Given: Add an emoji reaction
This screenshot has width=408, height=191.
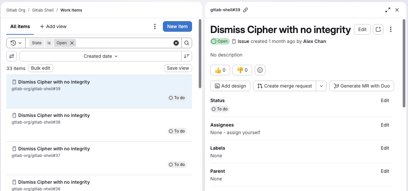Looking at the screenshot, I should 260,70.
